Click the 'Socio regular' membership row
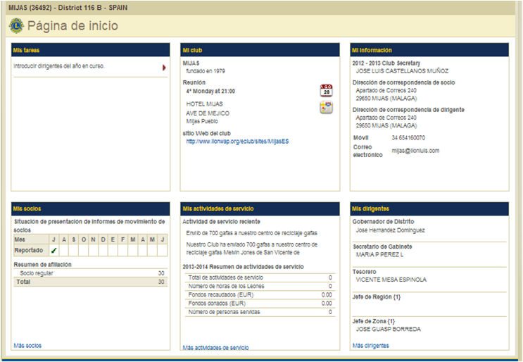This screenshot has height=362, width=523. [90, 273]
